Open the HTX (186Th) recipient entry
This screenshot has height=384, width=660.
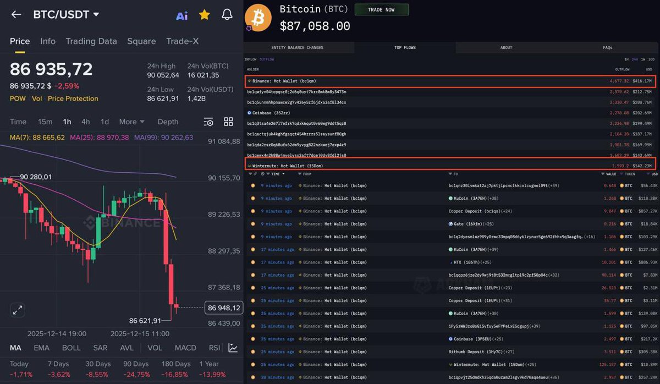tap(470, 262)
